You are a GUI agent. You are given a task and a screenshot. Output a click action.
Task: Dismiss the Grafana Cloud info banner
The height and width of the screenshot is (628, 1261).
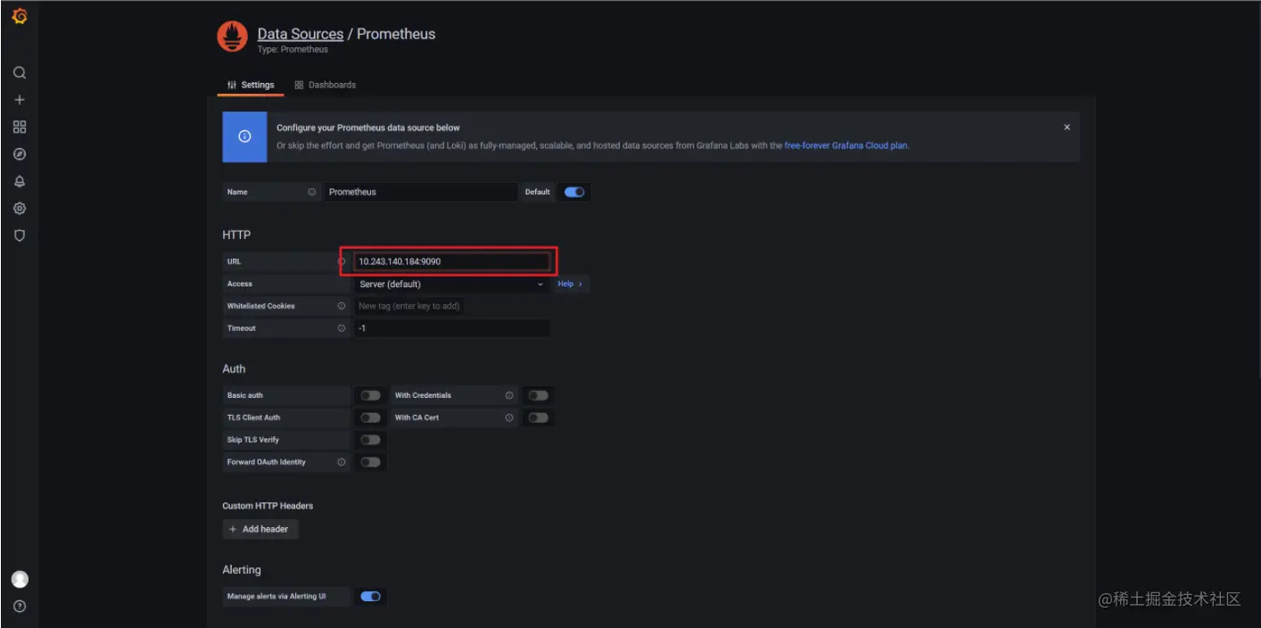coord(1067,128)
